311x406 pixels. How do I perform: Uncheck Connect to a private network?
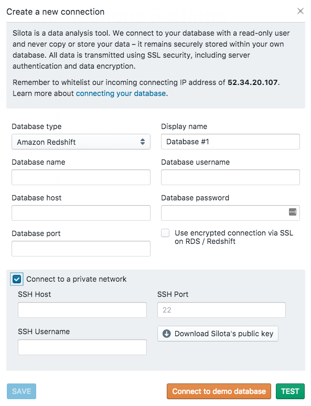pyautogui.click(x=17, y=279)
